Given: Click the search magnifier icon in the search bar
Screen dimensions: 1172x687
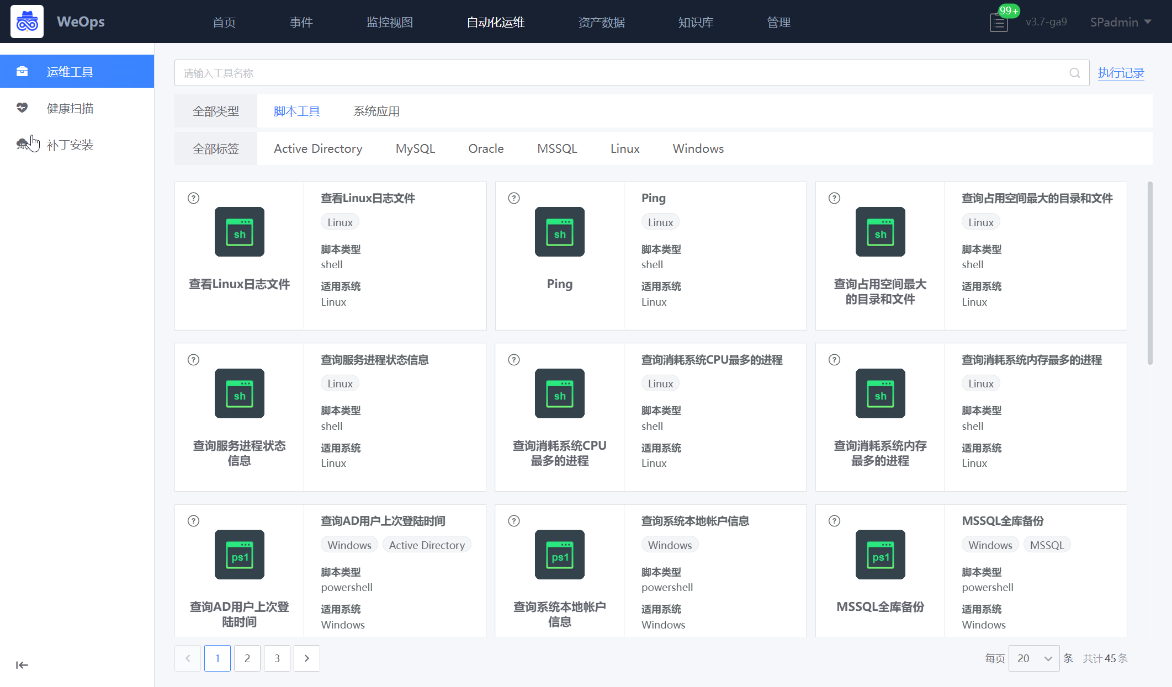Looking at the screenshot, I should pyautogui.click(x=1074, y=72).
